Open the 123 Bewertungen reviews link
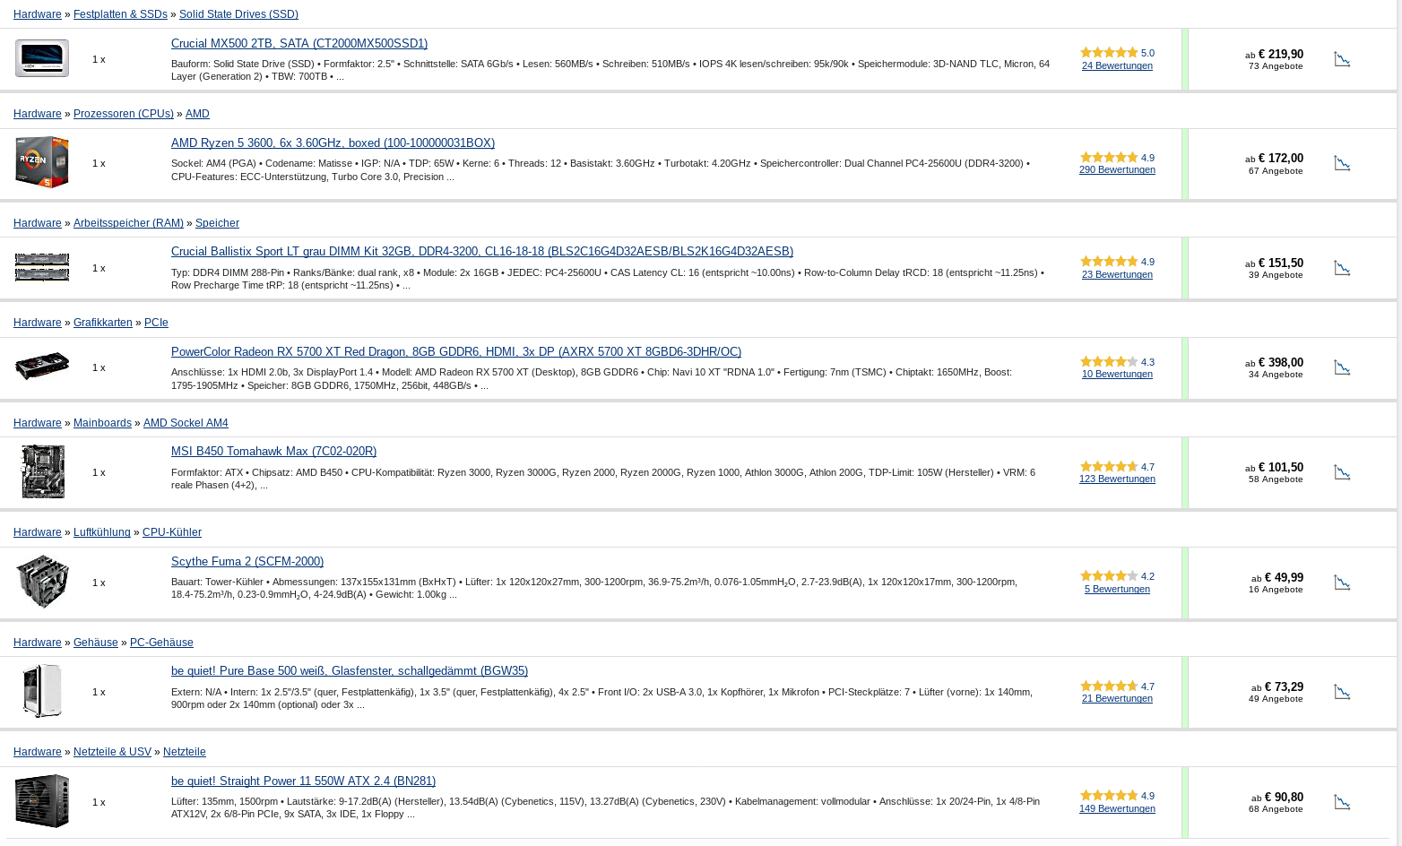1402x846 pixels. pos(1117,479)
